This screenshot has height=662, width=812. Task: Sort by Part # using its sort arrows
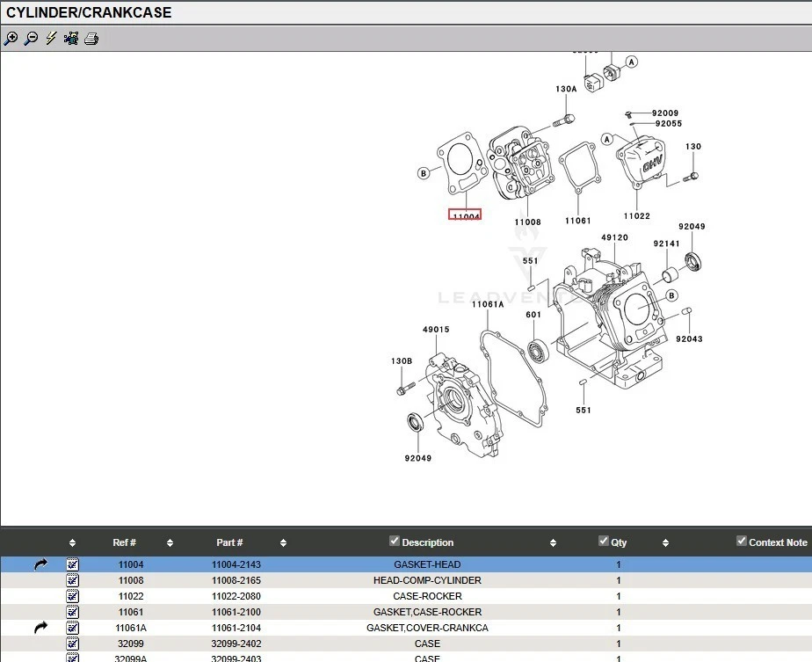tap(283, 542)
